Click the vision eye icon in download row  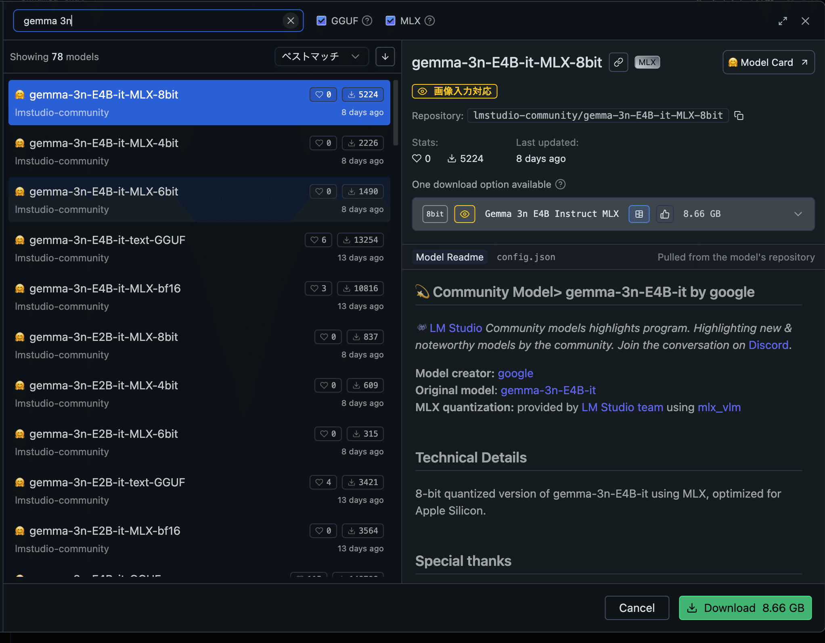tap(465, 214)
